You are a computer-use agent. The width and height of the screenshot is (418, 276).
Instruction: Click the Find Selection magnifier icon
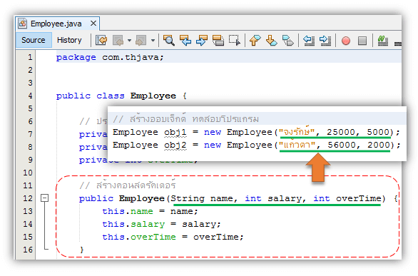point(169,41)
